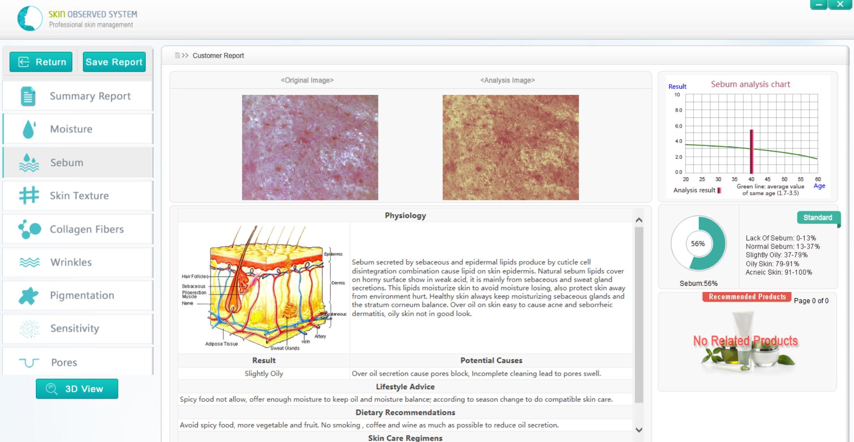Click the analysis skin image thumbnail

coord(511,147)
